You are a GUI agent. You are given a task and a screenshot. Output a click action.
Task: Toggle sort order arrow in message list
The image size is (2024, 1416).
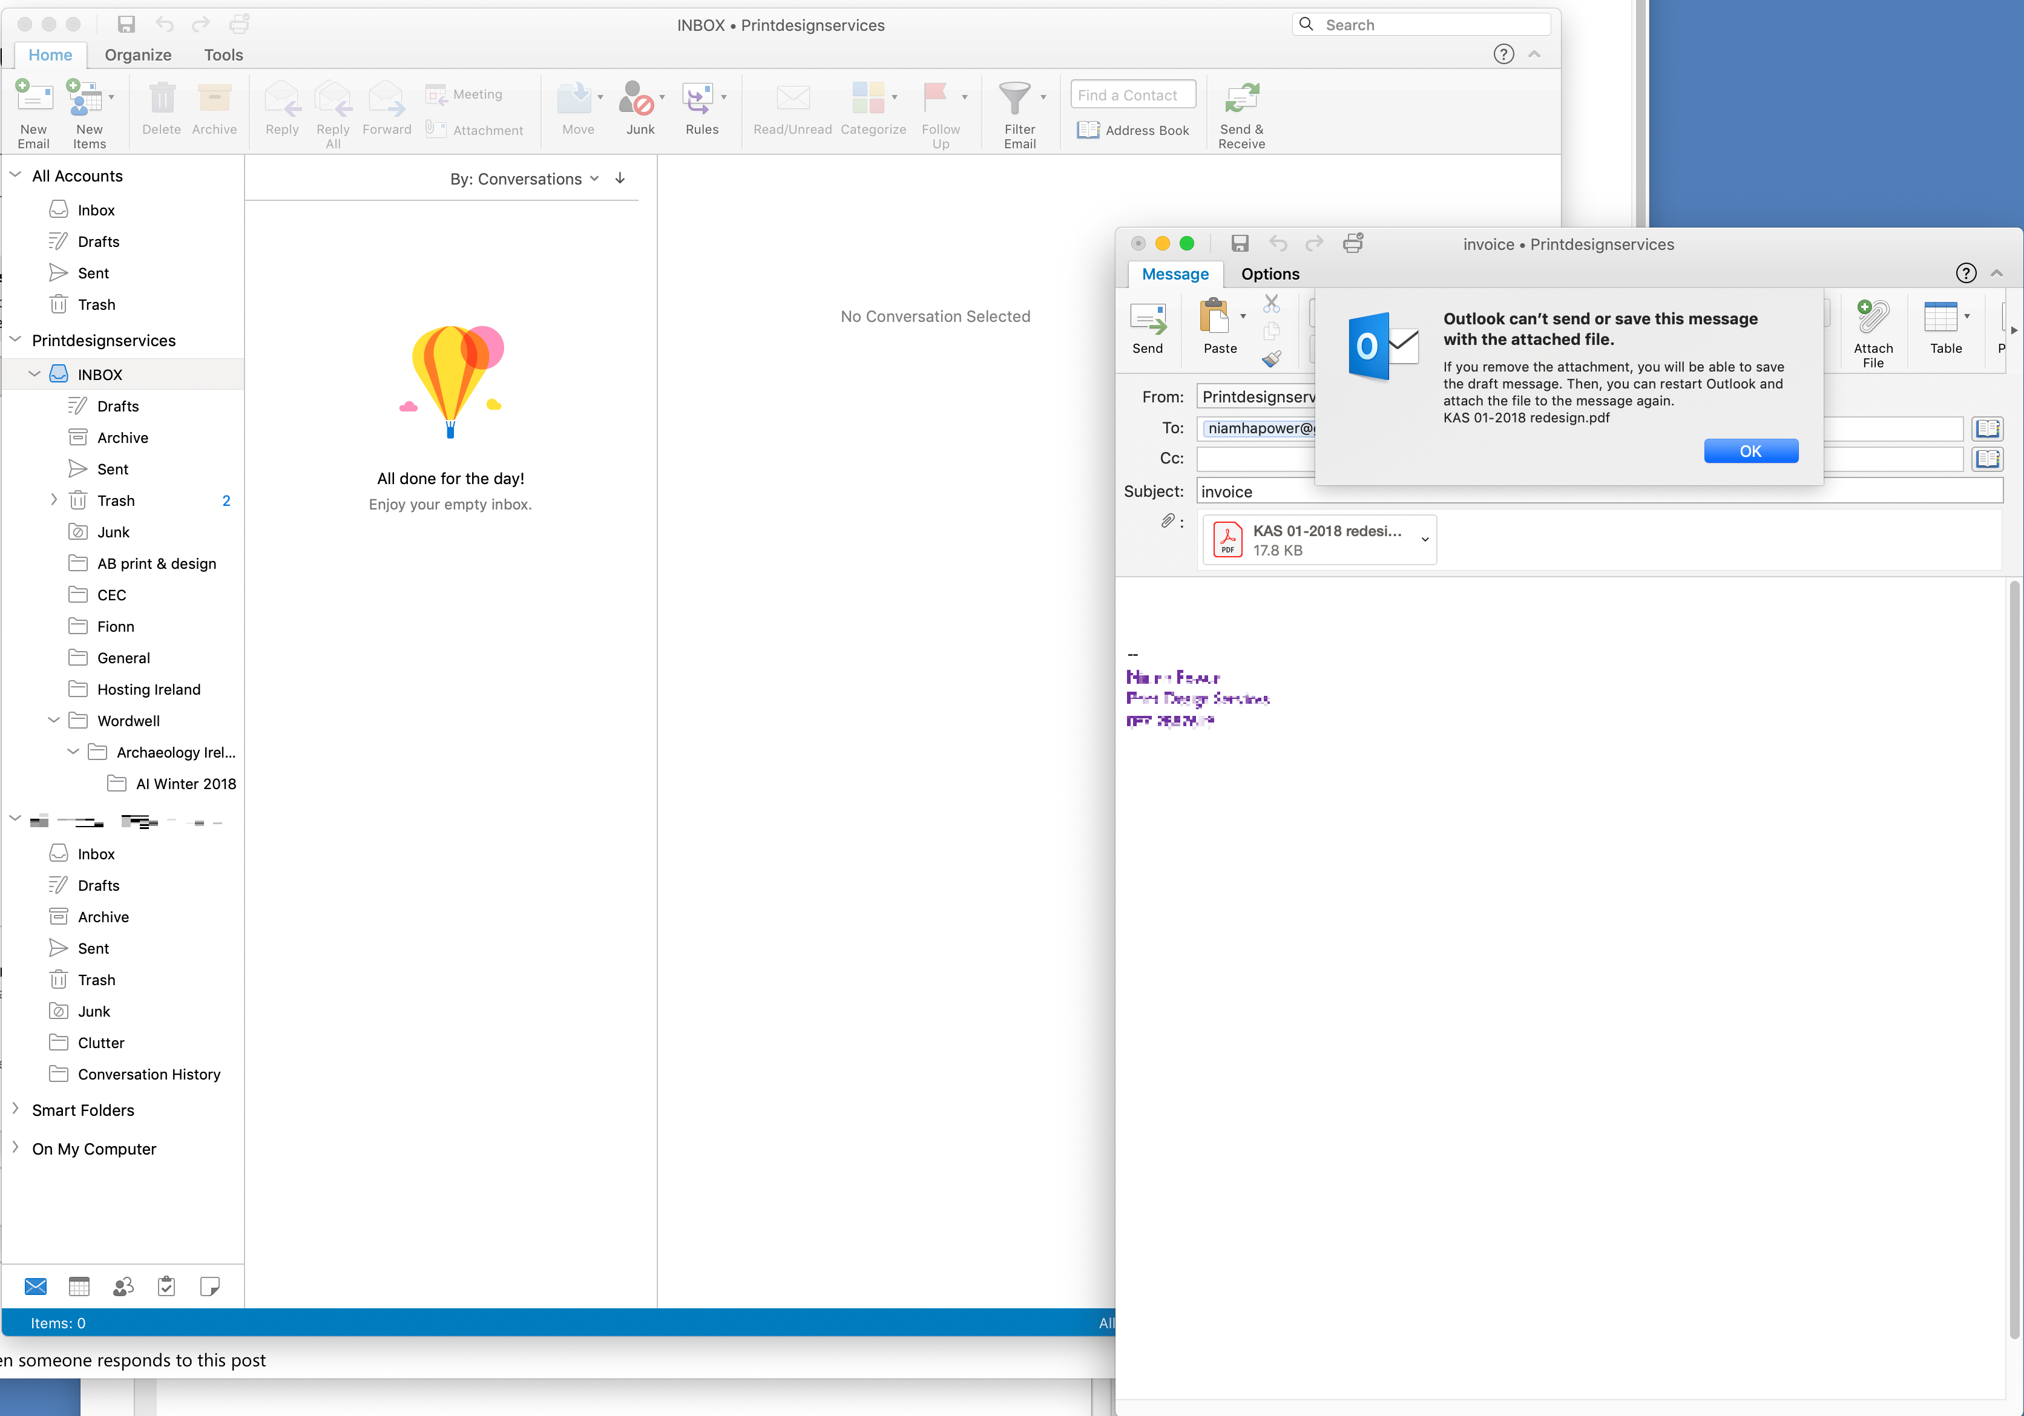[x=620, y=179]
